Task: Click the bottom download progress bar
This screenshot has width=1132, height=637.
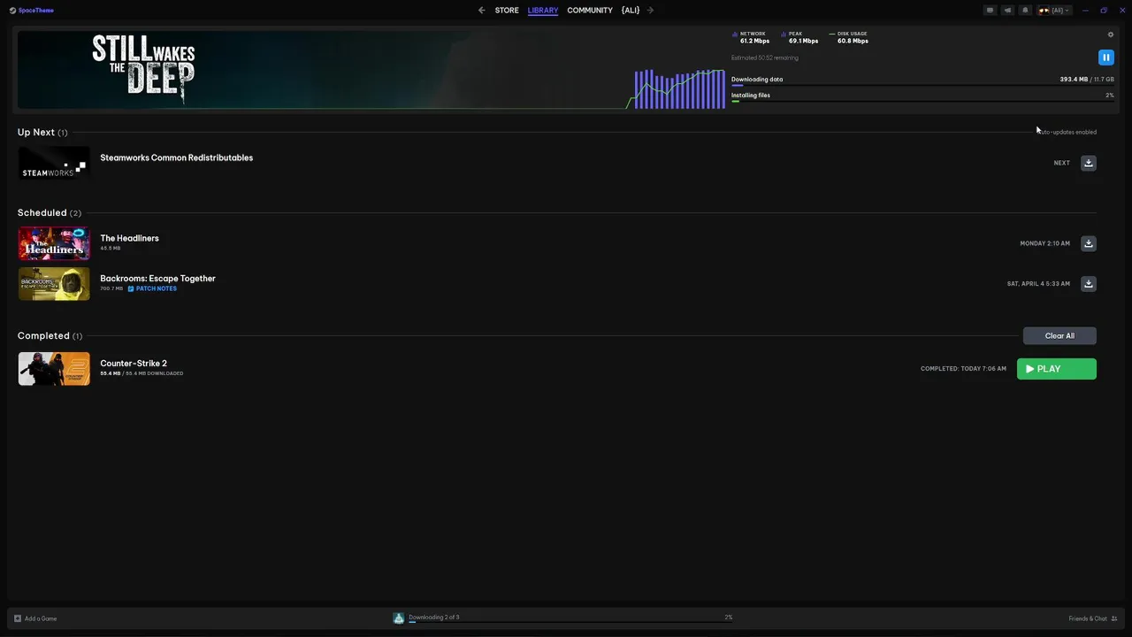Action: pyautogui.click(x=570, y=622)
